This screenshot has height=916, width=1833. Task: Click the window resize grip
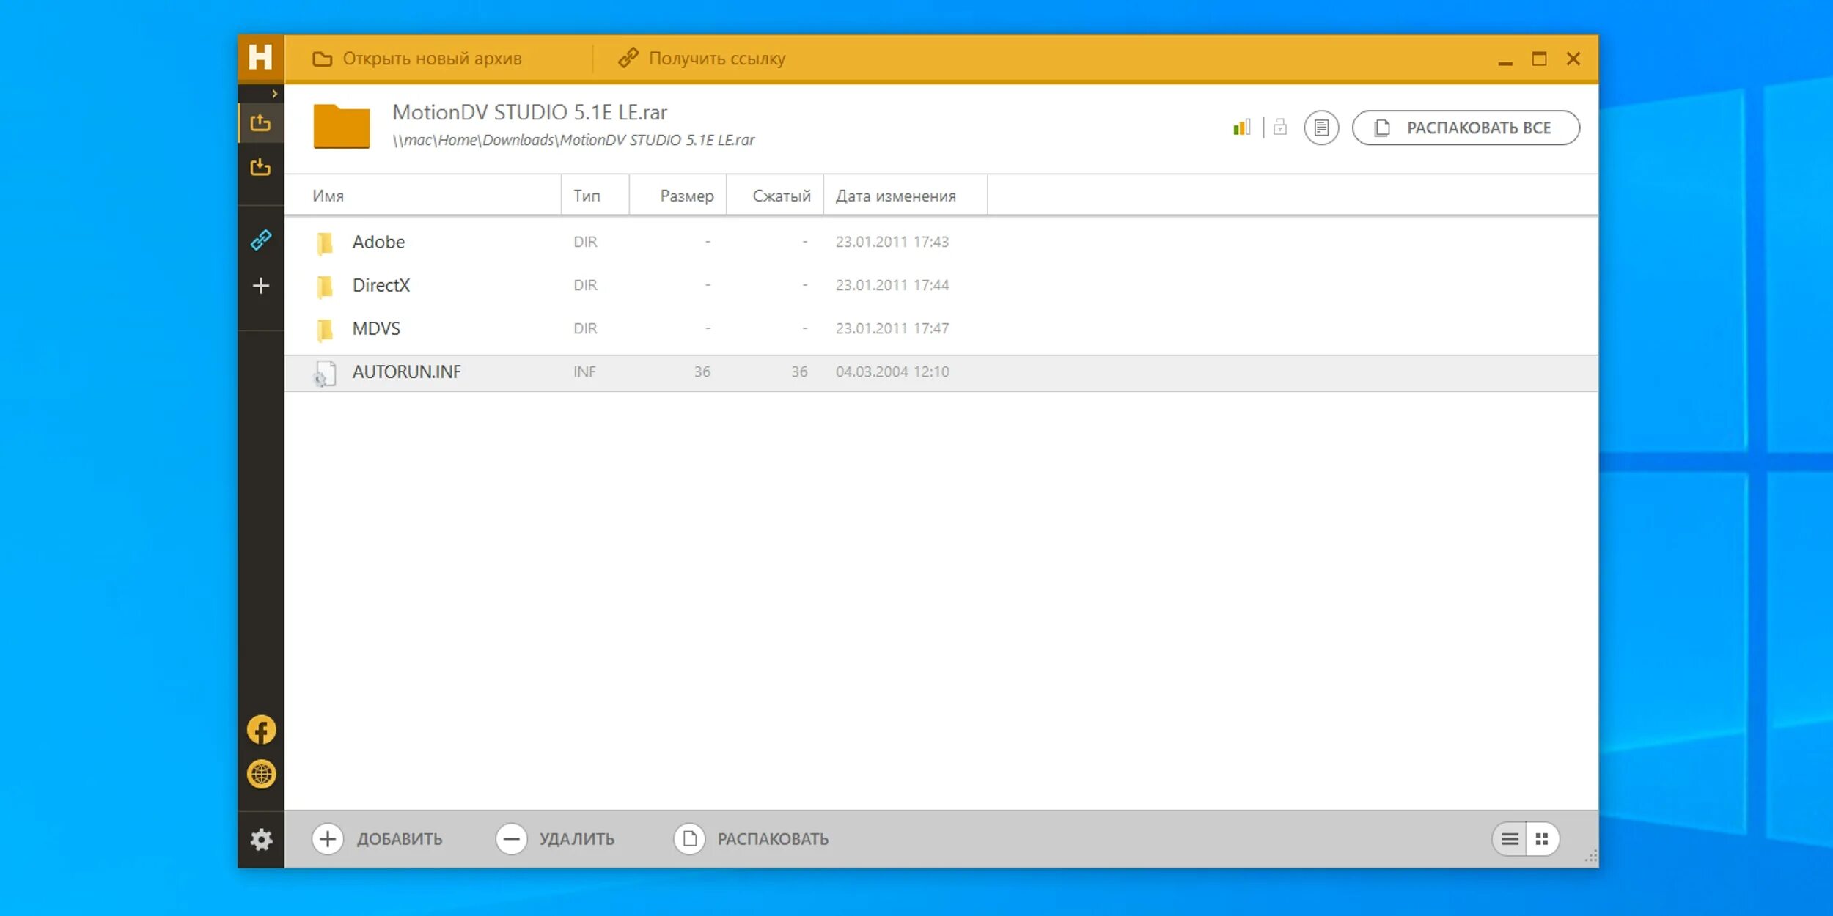[1590, 857]
